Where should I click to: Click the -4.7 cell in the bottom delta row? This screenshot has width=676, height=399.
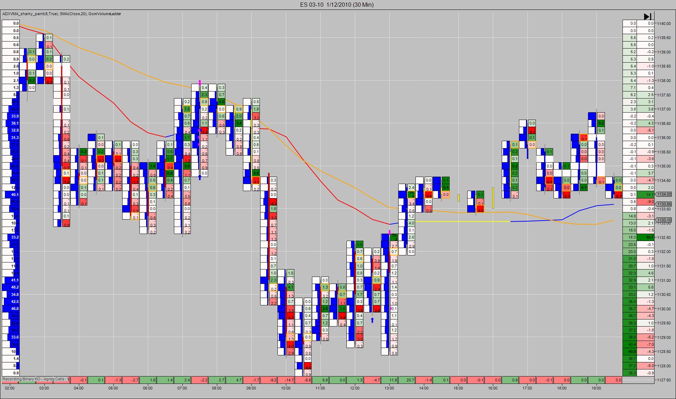pyautogui.click(x=372, y=380)
